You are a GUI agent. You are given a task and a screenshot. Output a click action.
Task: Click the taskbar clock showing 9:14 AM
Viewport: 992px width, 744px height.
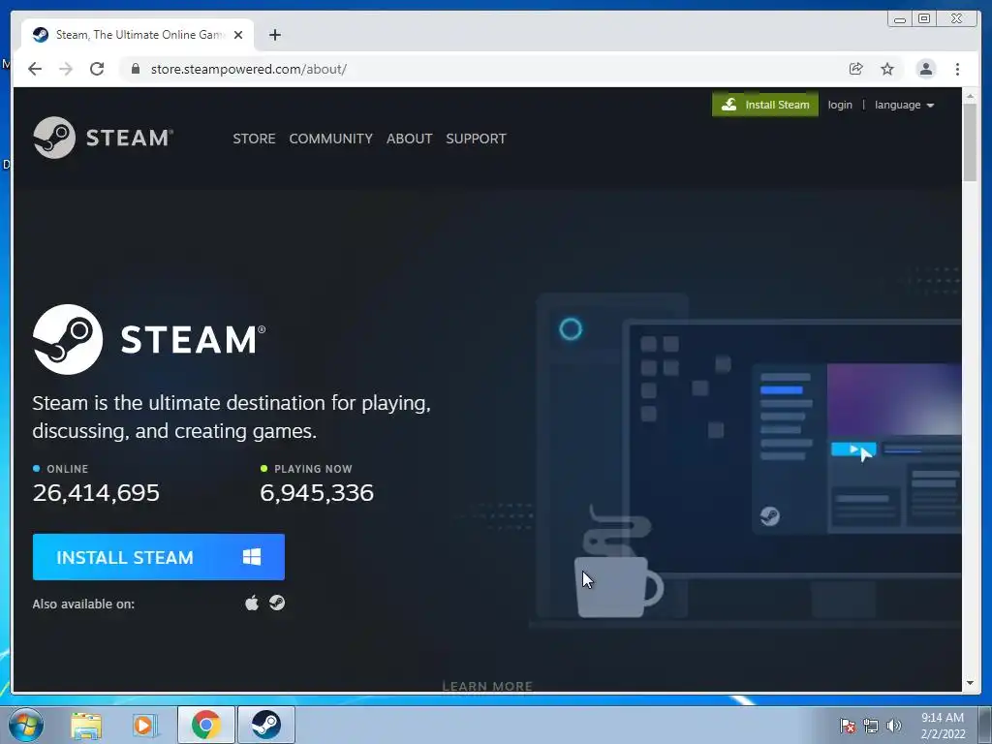pyautogui.click(x=943, y=725)
